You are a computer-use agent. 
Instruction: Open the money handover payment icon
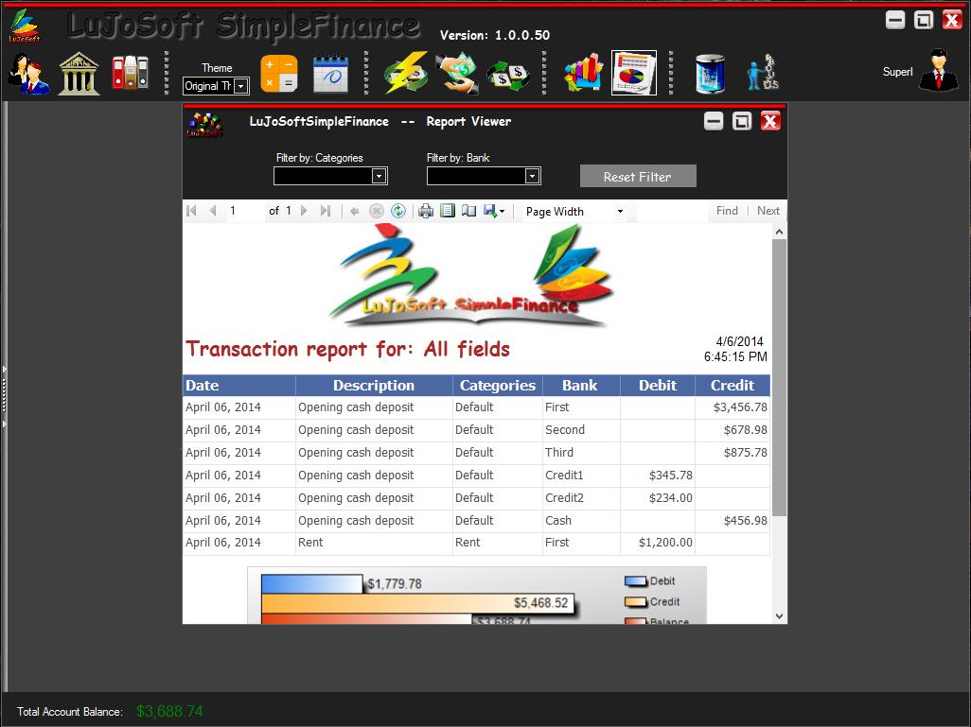click(457, 73)
